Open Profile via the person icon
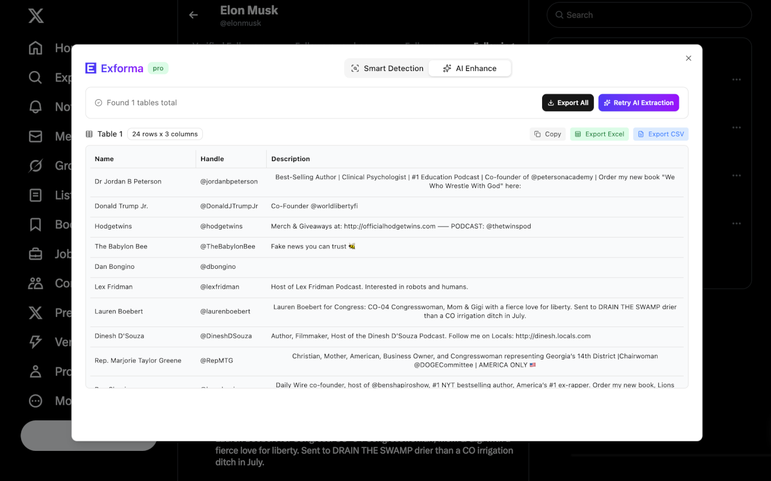 point(36,372)
